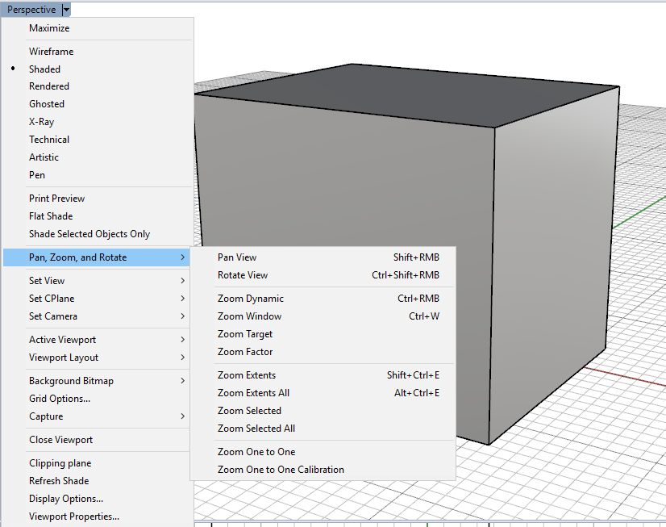Choose Zoom Factor command

point(323,352)
